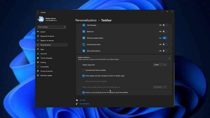Click the Task Manager app icon
Image resolution: width=210 pixels, height=118 pixels.
[x=84, y=25]
